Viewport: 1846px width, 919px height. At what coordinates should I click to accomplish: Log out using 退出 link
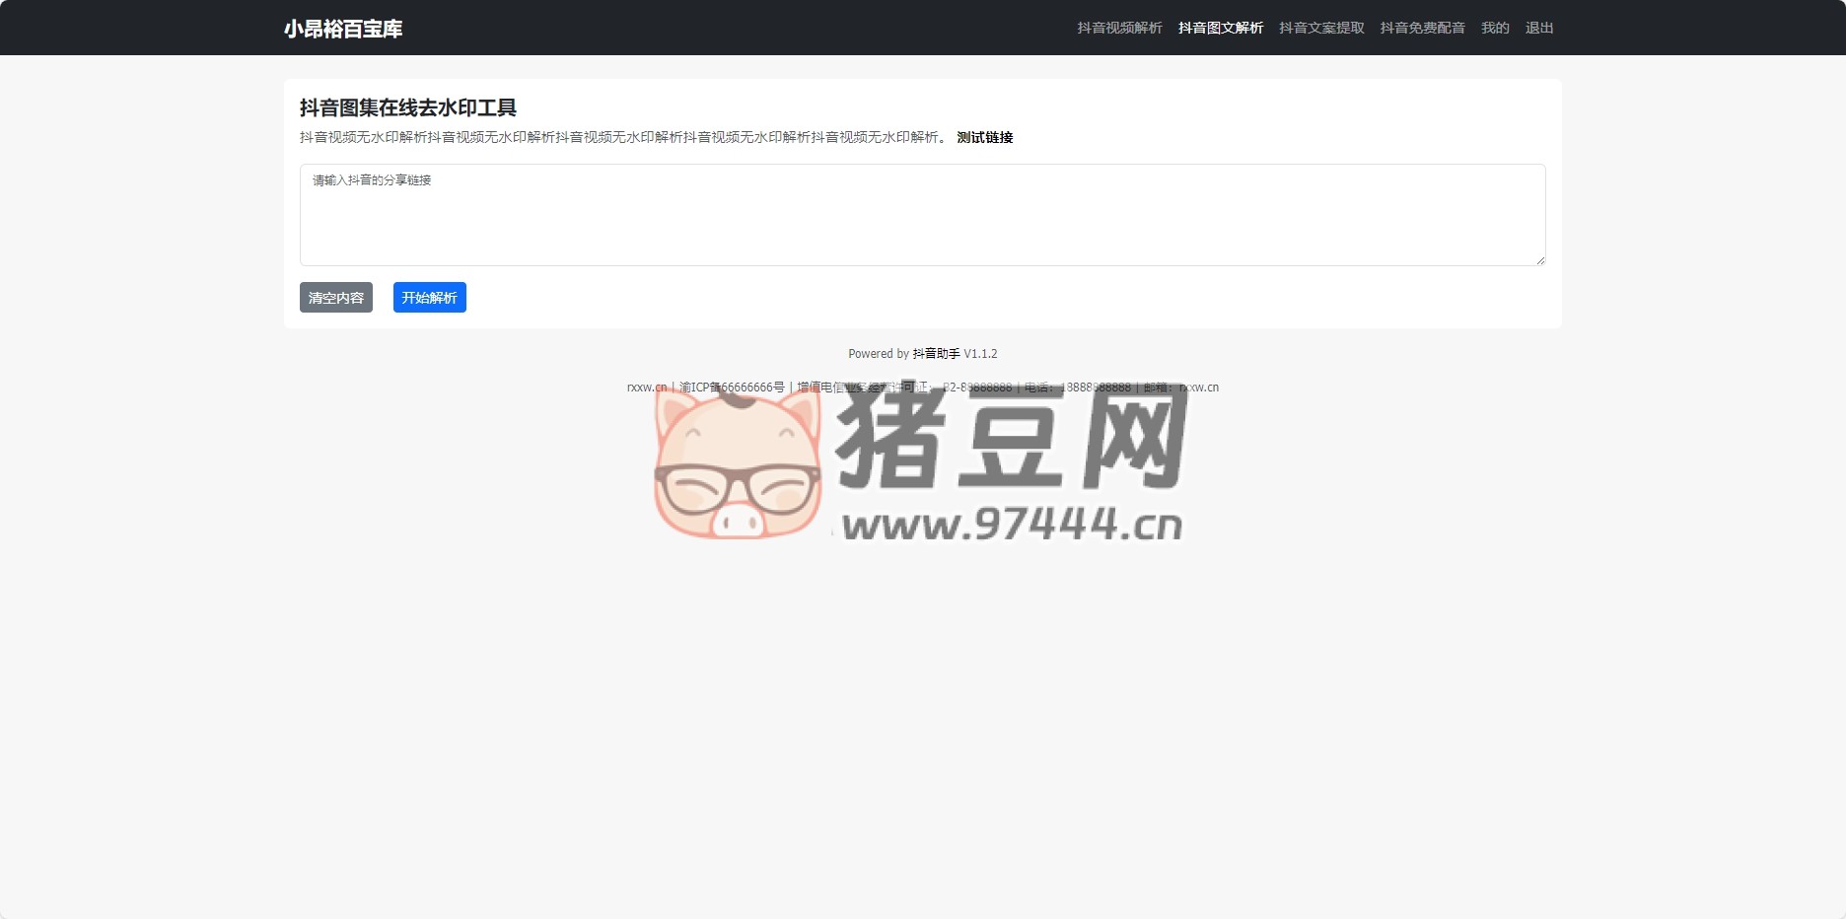point(1538,28)
